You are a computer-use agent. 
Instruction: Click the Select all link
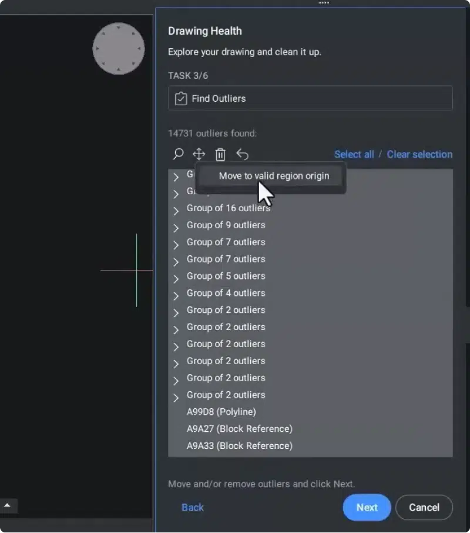(354, 154)
